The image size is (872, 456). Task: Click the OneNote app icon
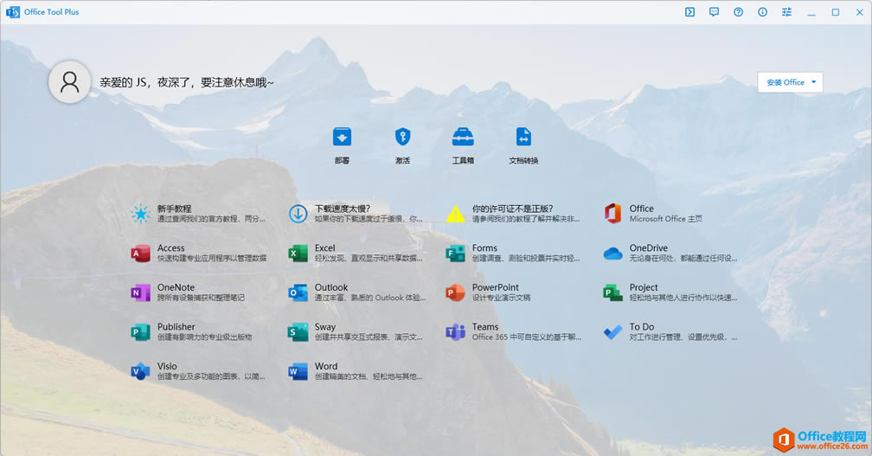[140, 292]
